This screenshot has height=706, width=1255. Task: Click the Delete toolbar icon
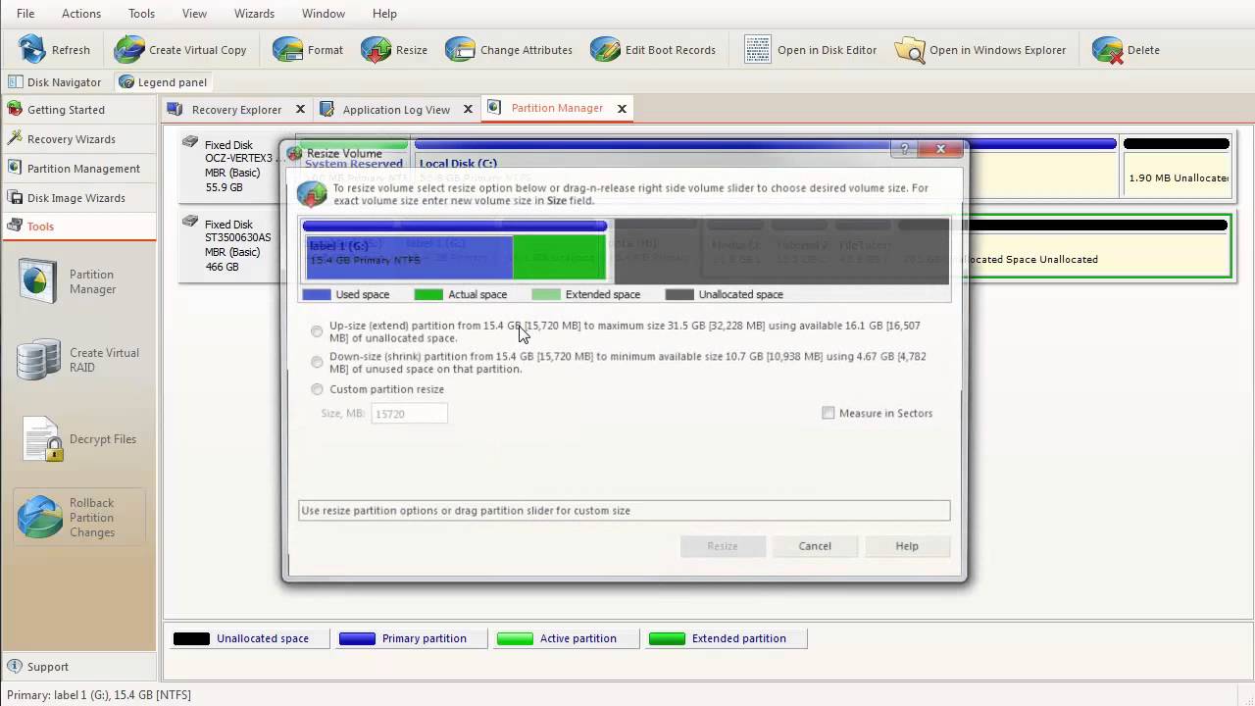tap(1107, 49)
